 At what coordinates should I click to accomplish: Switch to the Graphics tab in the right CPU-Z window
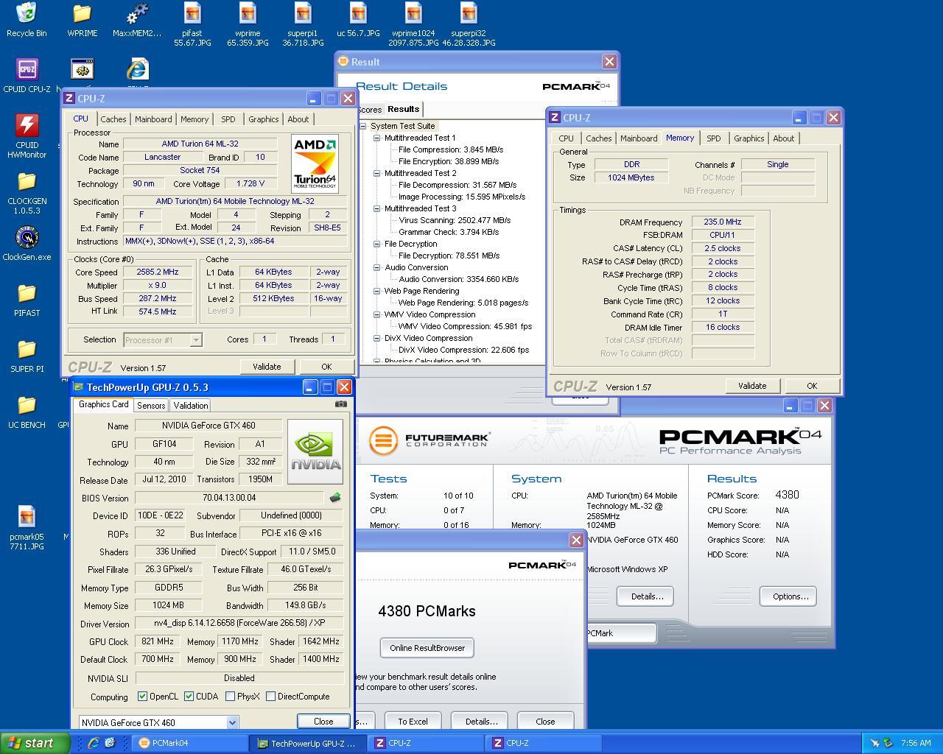tap(749, 138)
